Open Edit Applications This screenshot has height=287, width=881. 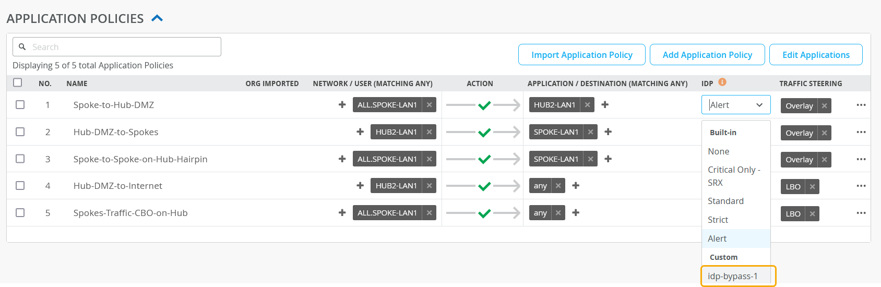[x=816, y=55]
